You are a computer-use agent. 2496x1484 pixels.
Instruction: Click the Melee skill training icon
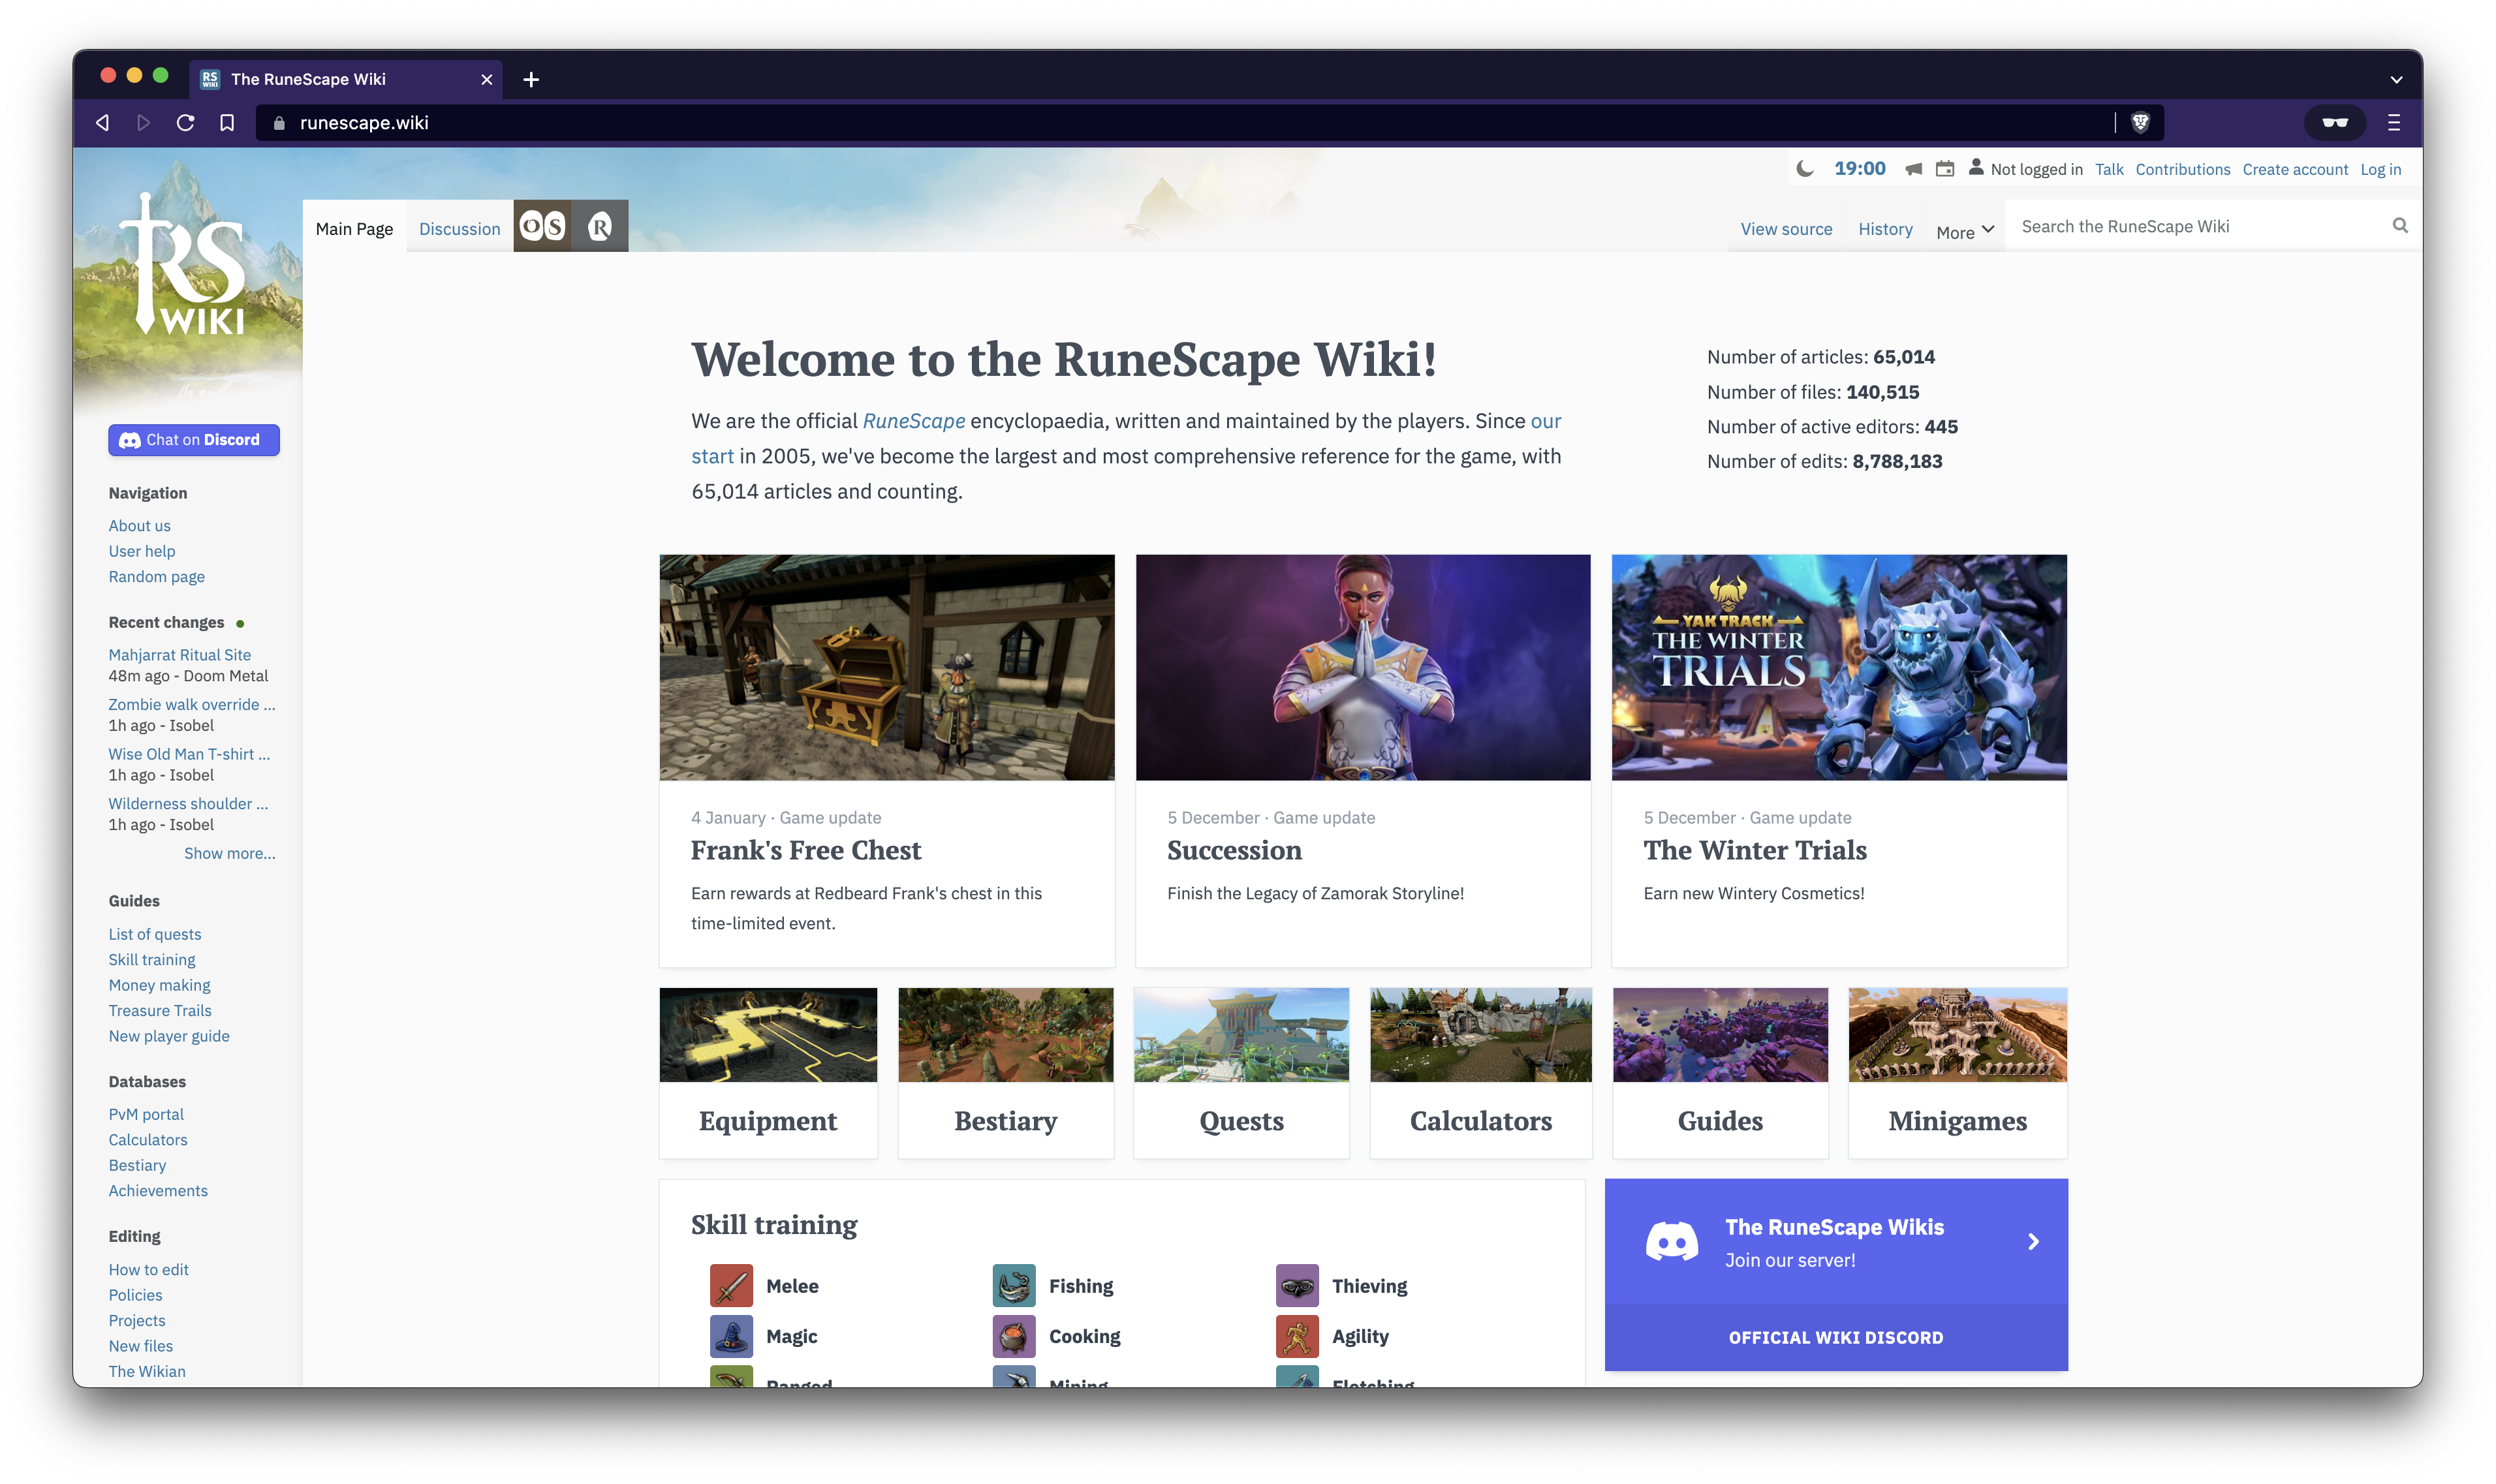(731, 1284)
